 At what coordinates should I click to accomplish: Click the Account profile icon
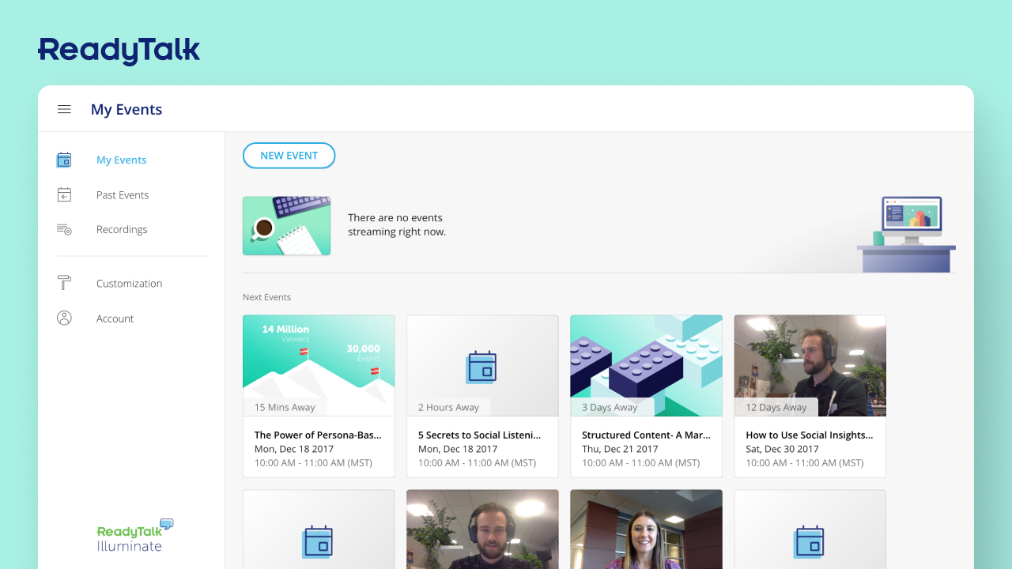pyautogui.click(x=64, y=318)
